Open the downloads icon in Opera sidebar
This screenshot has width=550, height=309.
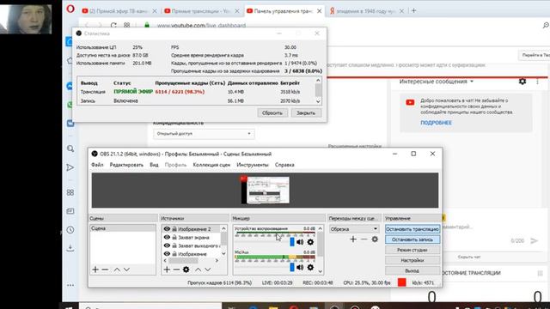[70, 248]
